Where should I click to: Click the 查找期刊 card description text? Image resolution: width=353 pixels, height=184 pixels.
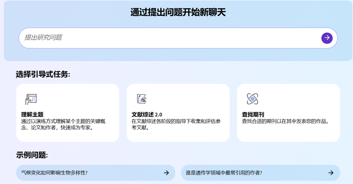tap(285, 121)
